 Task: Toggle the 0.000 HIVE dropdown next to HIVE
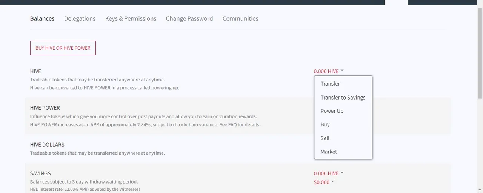[329, 71]
